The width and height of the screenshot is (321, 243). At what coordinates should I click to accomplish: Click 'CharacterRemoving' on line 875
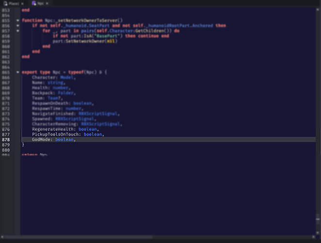[54, 124]
